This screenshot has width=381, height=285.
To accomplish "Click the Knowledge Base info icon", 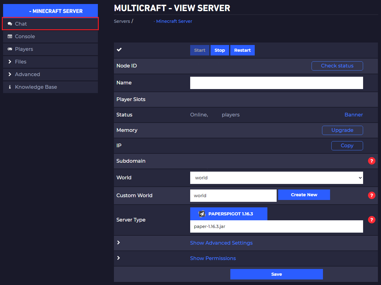I will tap(10, 87).
